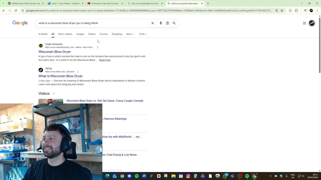
Task: Switch to the Short videos tab
Action: click(x=65, y=34)
